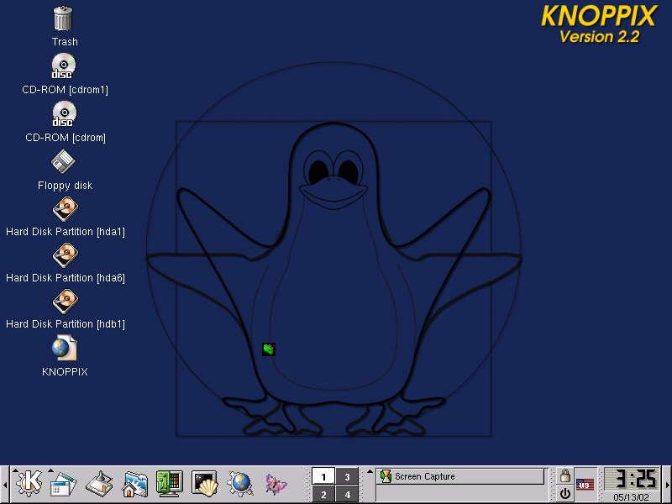The image size is (672, 504).
Task: Open the CD-ROM [cdrom] disc icon
Action: pyautogui.click(x=65, y=113)
